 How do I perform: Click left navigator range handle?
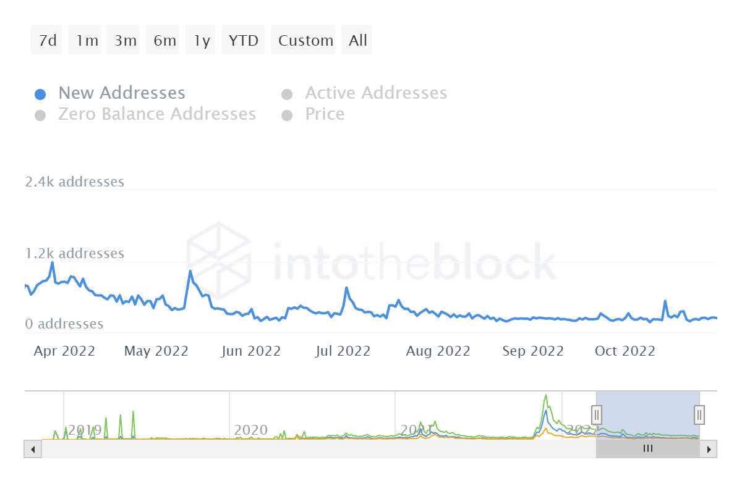click(597, 414)
